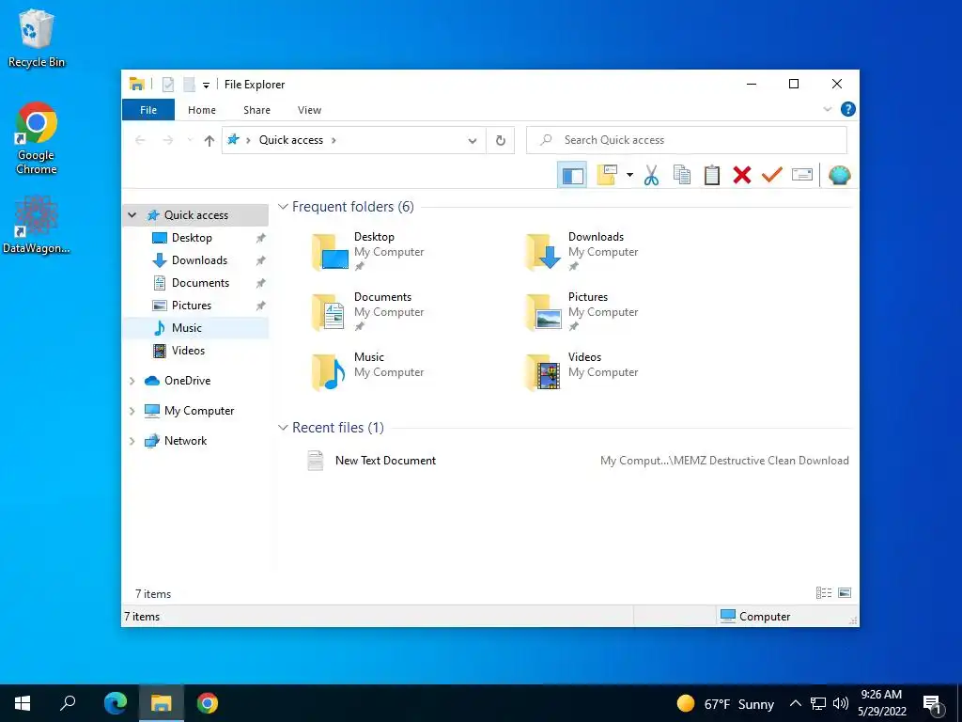This screenshot has width=962, height=722.
Task: Select Documents in the navigation pane
Action: point(201,283)
